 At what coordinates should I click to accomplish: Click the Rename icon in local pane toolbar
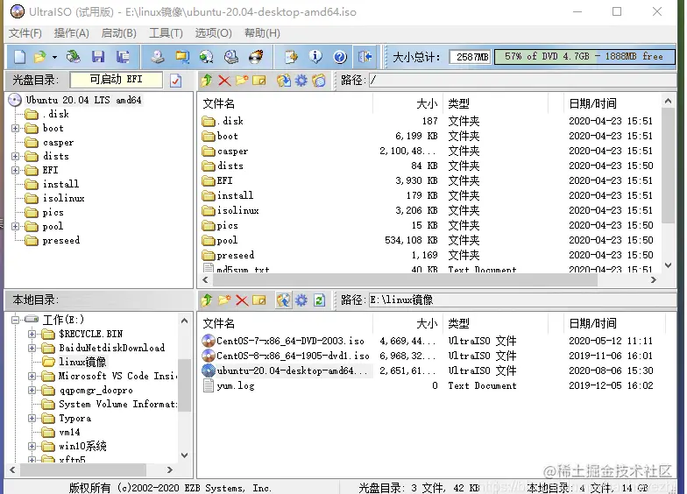tap(259, 300)
